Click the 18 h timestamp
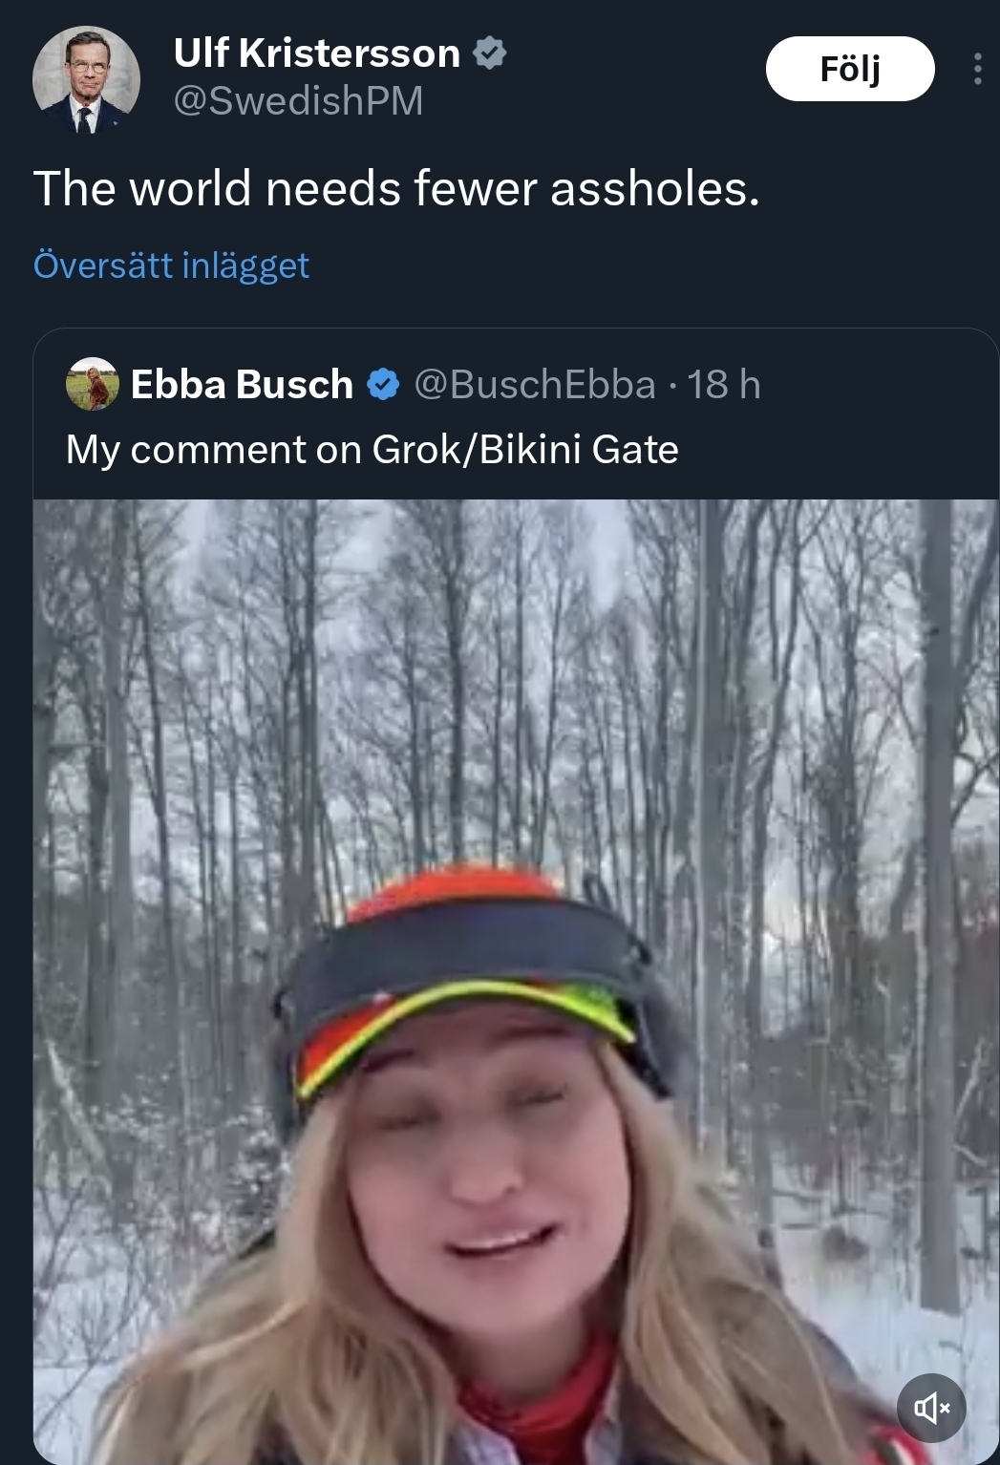 pyautogui.click(x=724, y=385)
